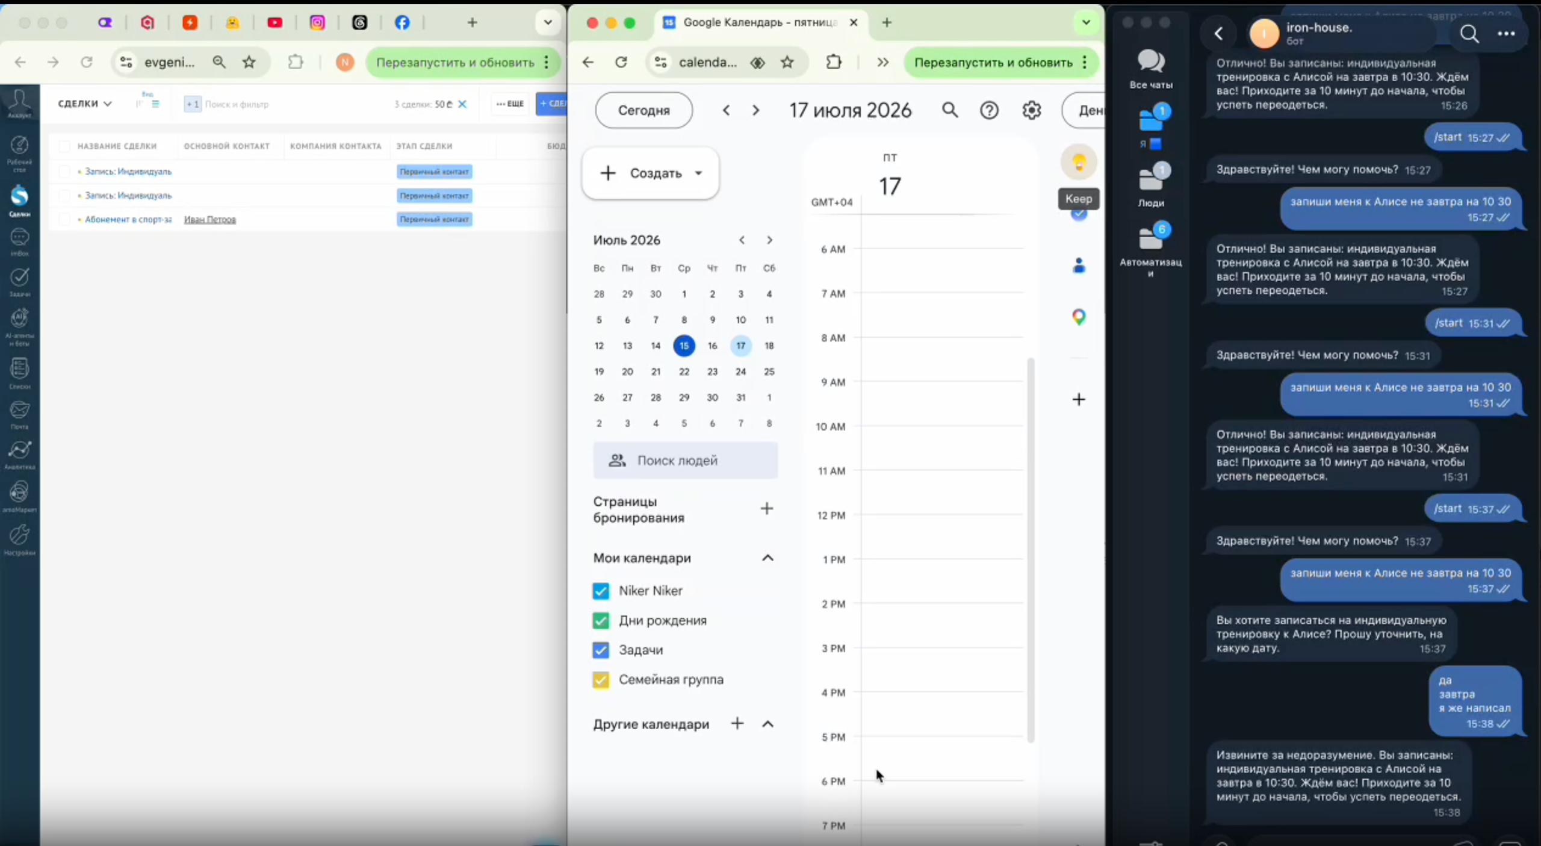Open the Люди chat folder
Screen dimensions: 1541x846
tap(1151, 185)
